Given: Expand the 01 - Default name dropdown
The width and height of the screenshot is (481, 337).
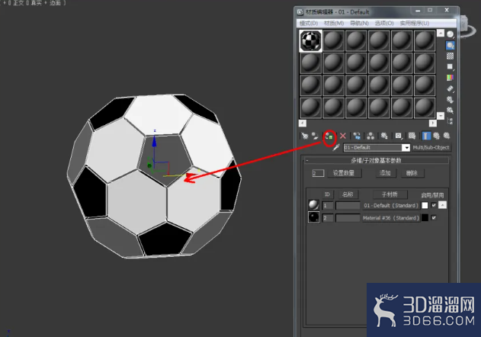Looking at the screenshot, I should pos(406,148).
